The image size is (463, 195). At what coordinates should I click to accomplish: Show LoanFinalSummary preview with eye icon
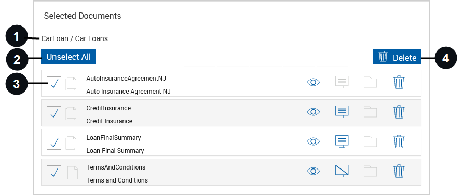[x=314, y=141]
